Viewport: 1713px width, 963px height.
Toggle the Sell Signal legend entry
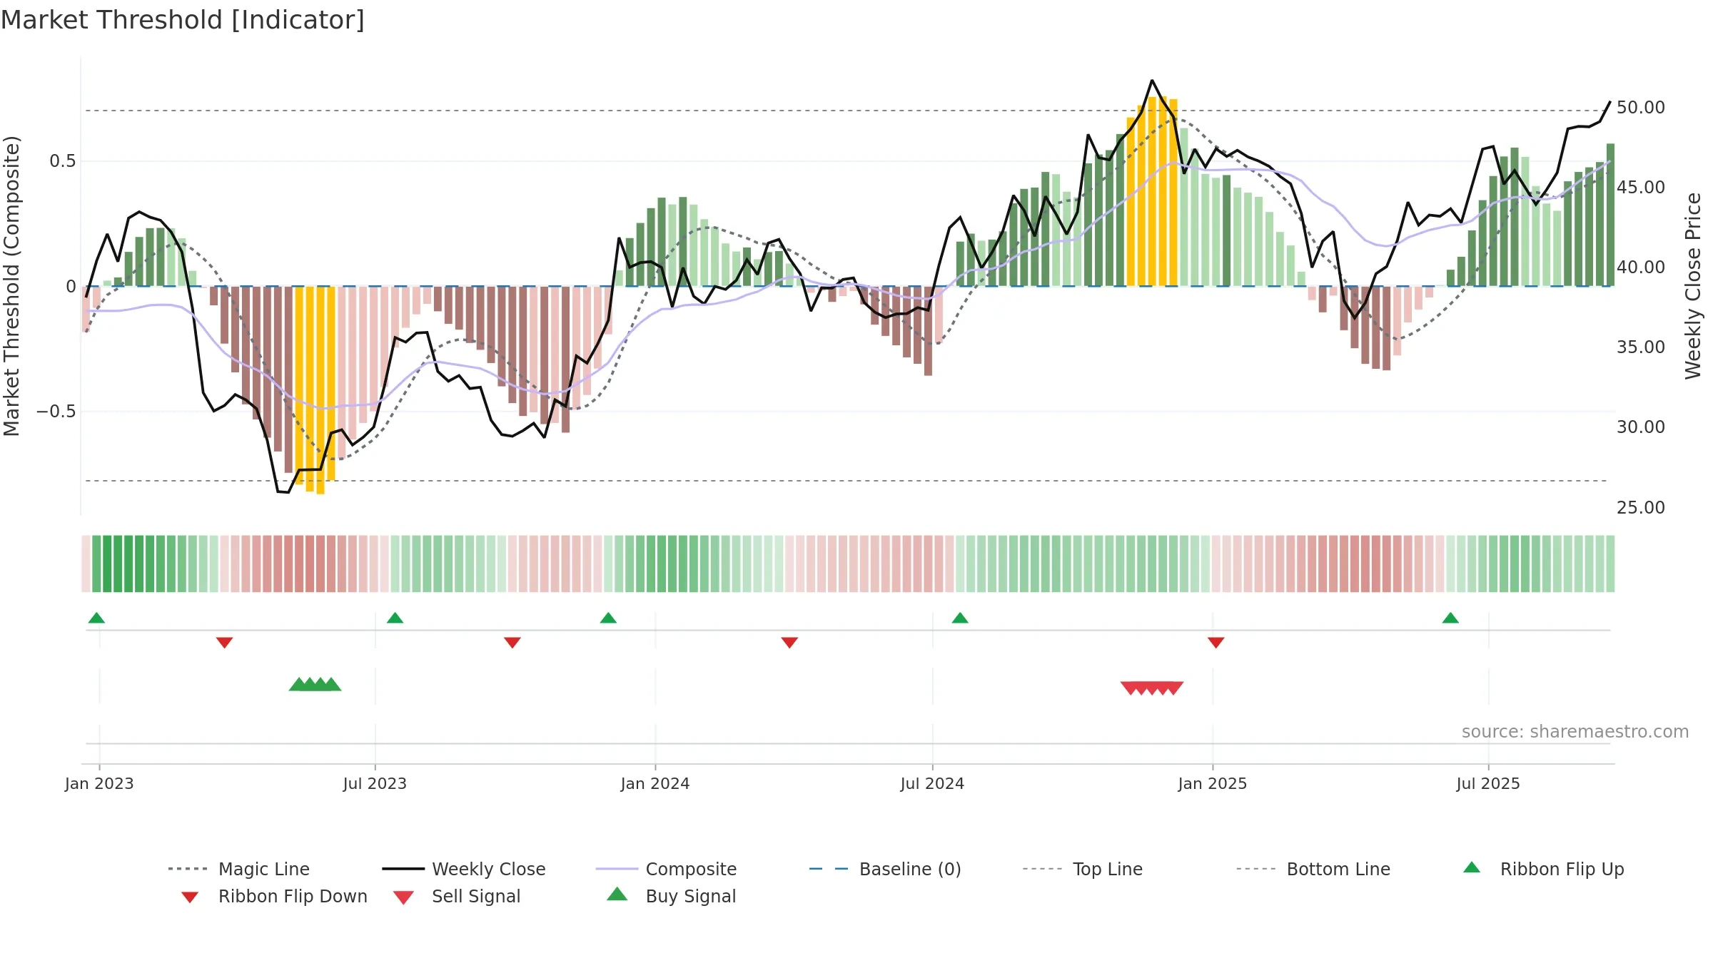(457, 897)
